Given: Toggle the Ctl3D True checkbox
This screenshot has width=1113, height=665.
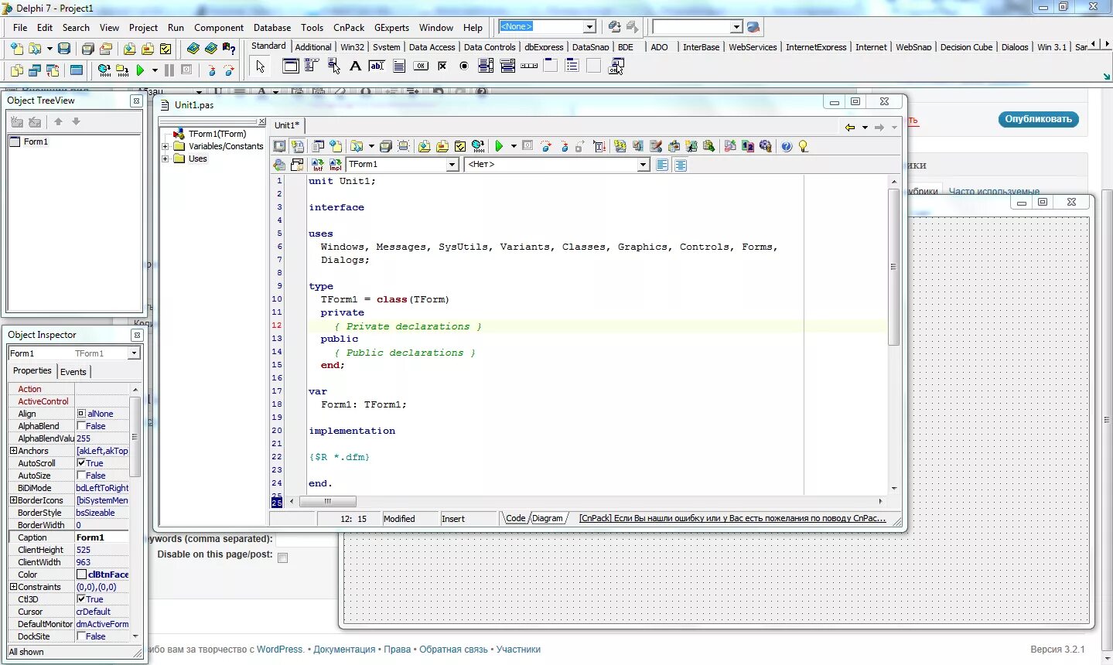Looking at the screenshot, I should pos(81,599).
